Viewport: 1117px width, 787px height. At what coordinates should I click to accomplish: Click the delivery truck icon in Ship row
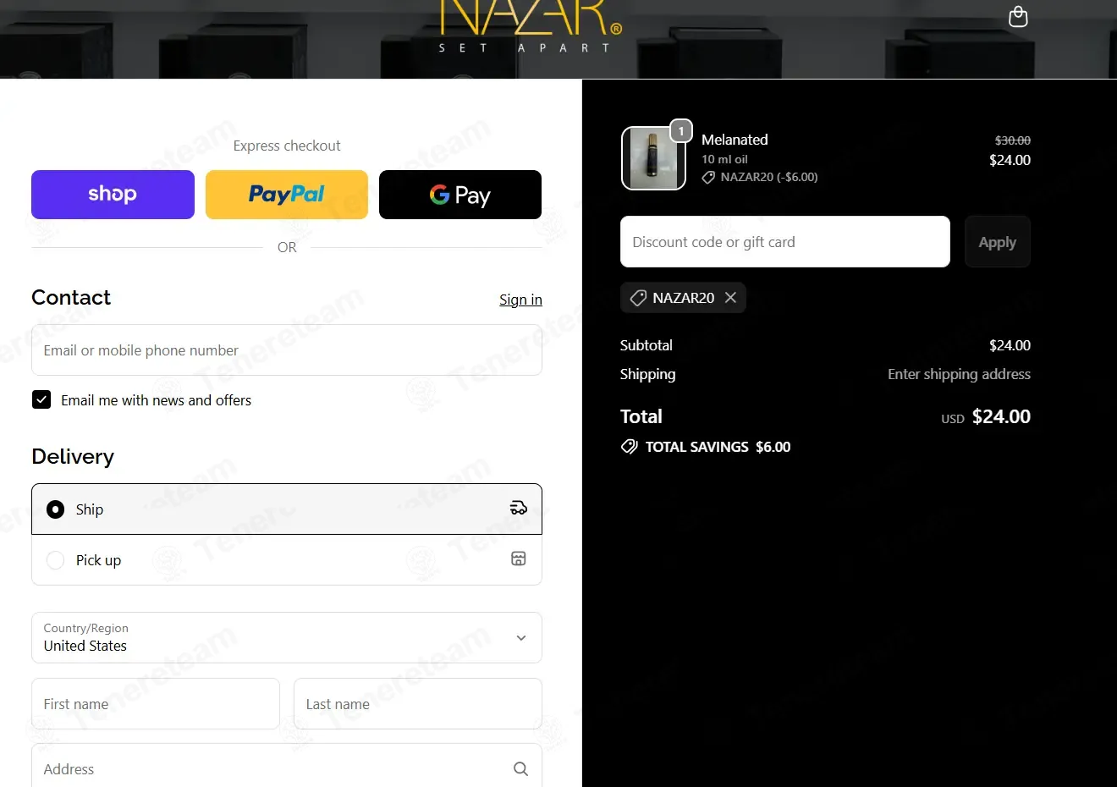click(519, 509)
